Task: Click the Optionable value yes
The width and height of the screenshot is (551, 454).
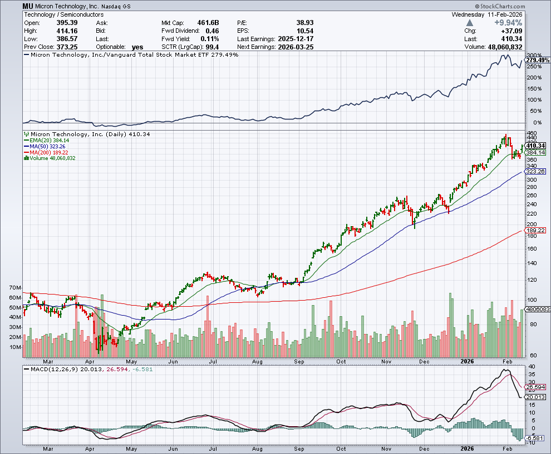Action: (137, 47)
